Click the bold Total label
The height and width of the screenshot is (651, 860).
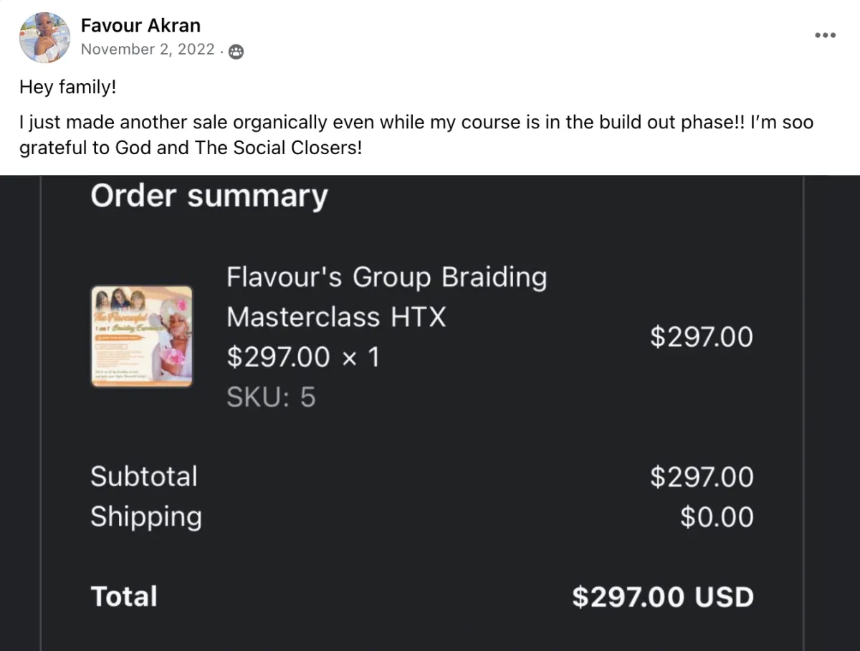tap(124, 597)
